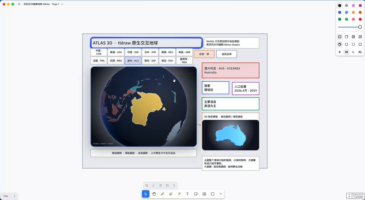
Task: Set size to L
Action: [353, 52]
